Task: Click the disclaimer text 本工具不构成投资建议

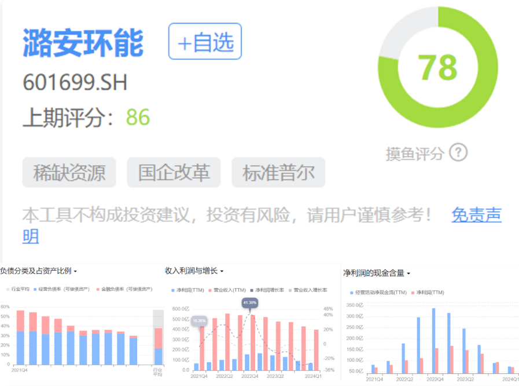Action: [105, 215]
